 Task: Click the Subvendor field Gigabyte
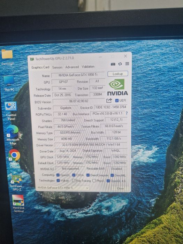[66, 108]
